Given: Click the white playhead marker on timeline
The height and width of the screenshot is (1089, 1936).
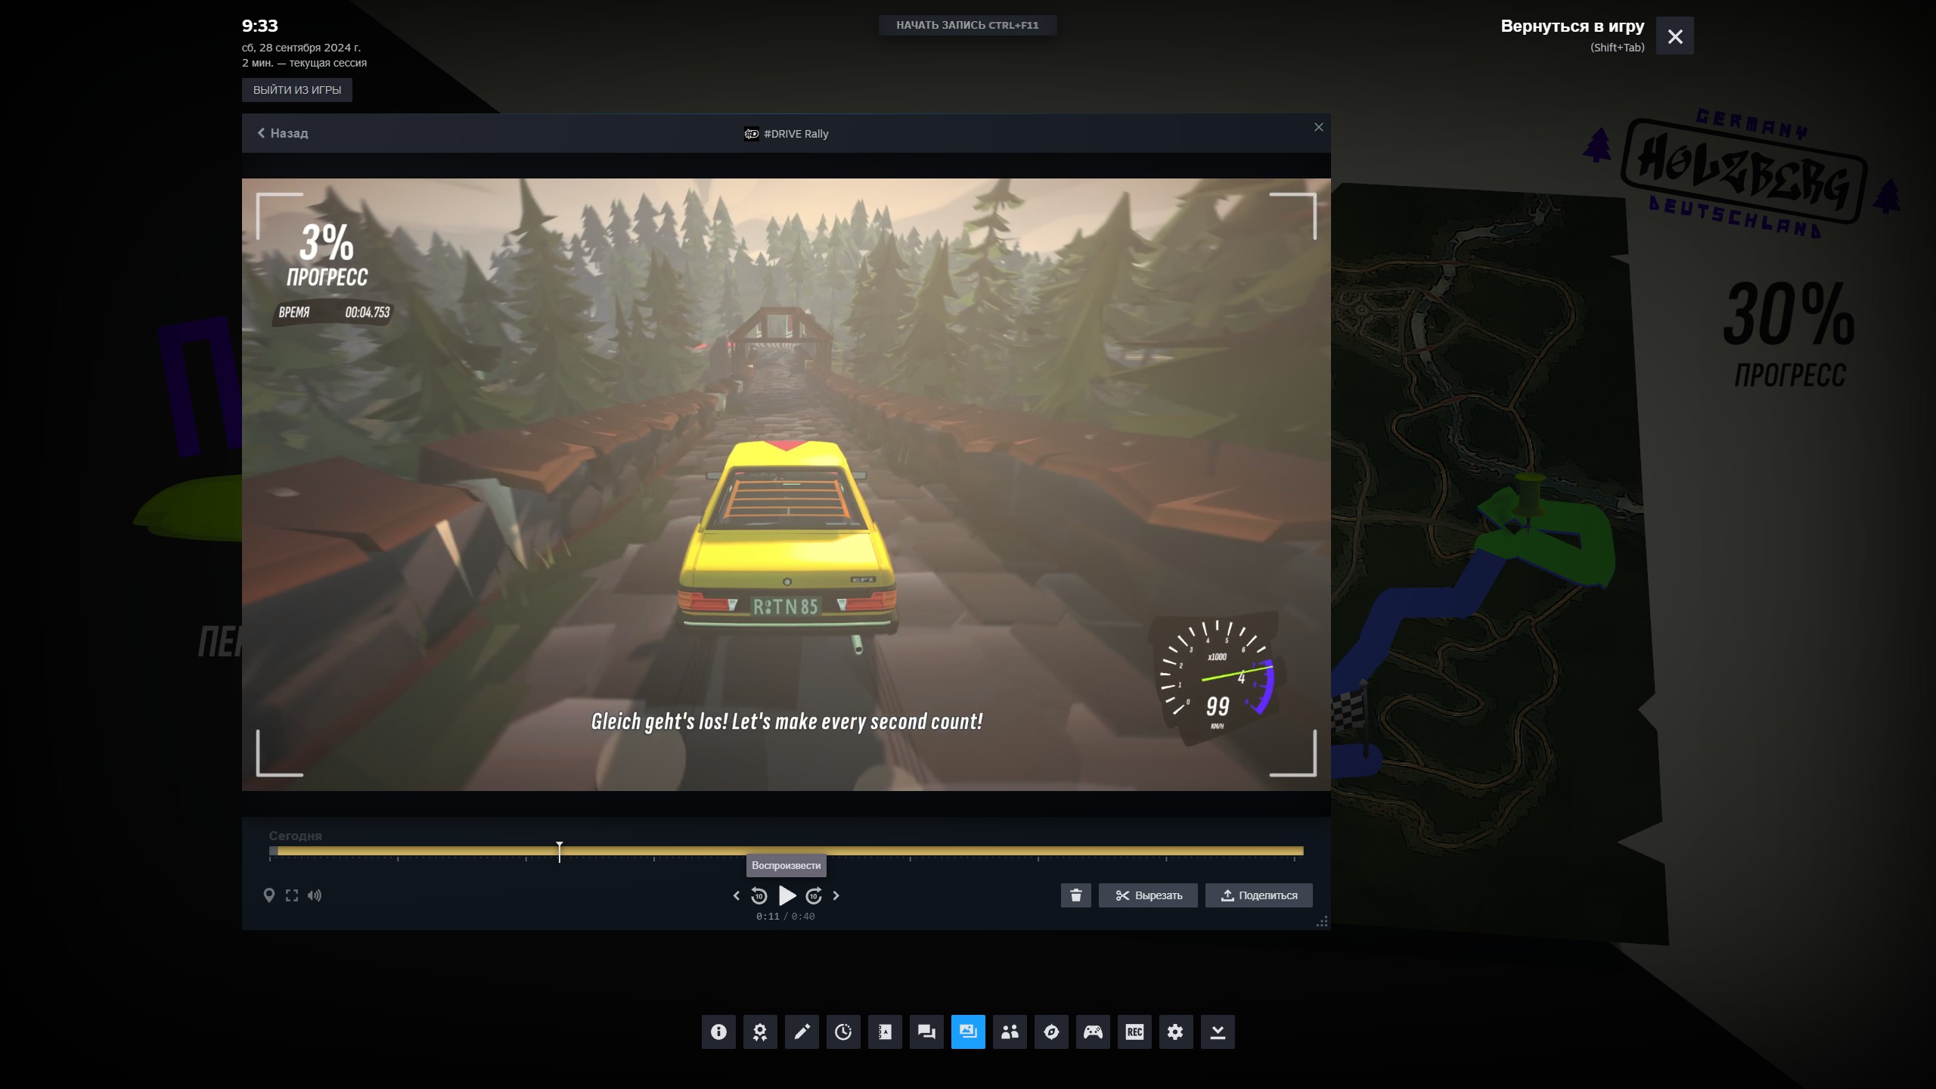Looking at the screenshot, I should (560, 852).
